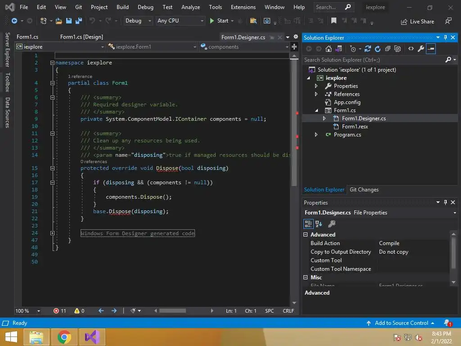Viewport: 461px width, 346px height.
Task: Click the notifications bell in status bar
Action: coord(447,323)
